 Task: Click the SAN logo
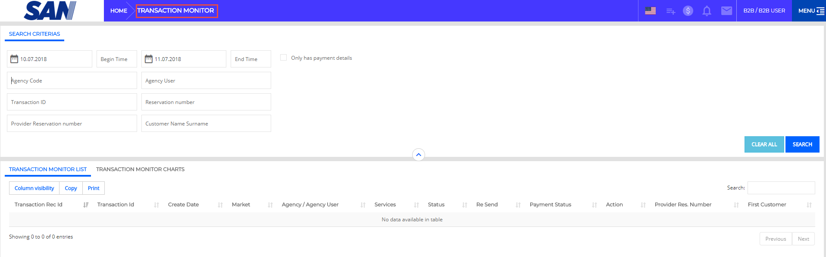tap(50, 11)
